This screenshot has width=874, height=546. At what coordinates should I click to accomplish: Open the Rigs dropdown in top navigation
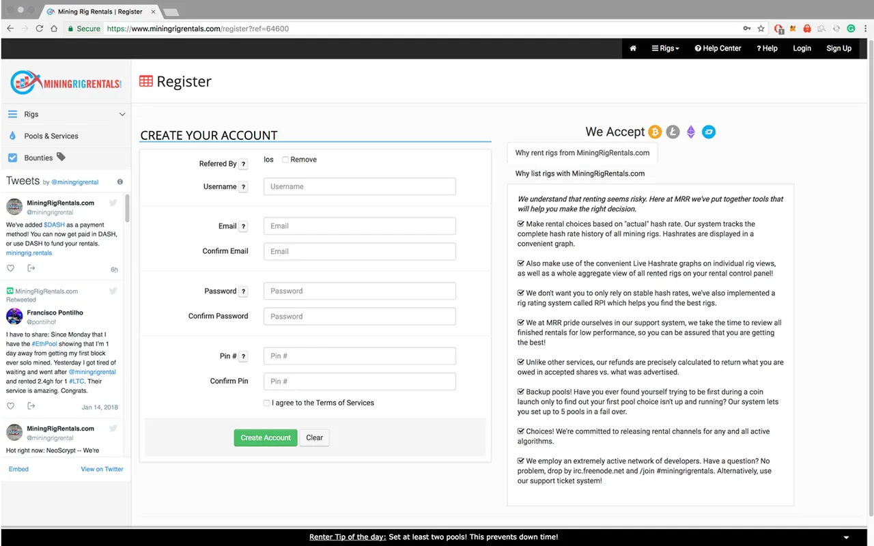[x=665, y=48]
